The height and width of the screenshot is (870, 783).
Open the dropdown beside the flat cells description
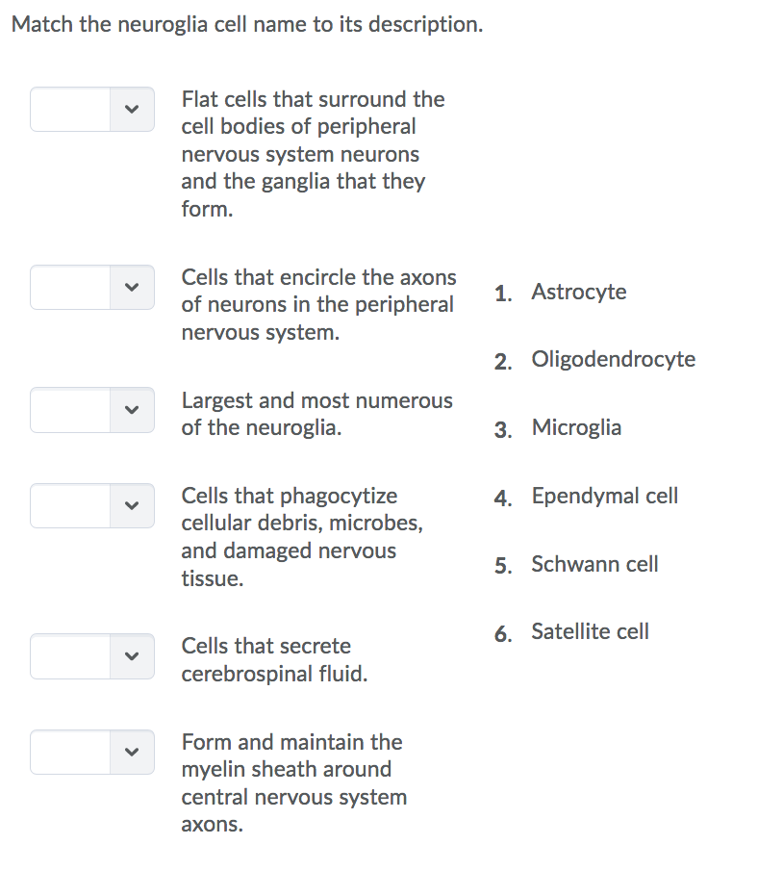[x=91, y=109]
